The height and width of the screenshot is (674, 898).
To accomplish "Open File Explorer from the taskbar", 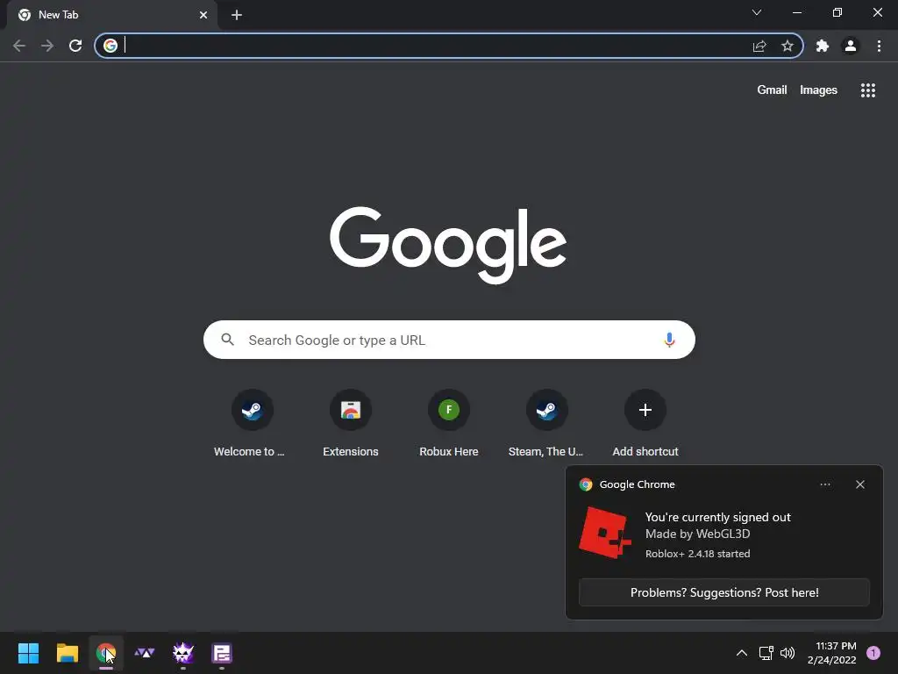I will click(x=67, y=653).
